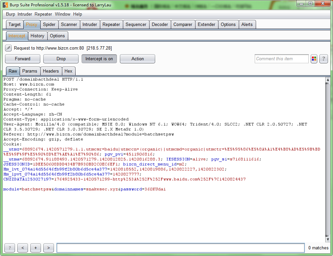Go to next search match arrow
The height and width of the screenshot is (256, 333).
[48, 248]
